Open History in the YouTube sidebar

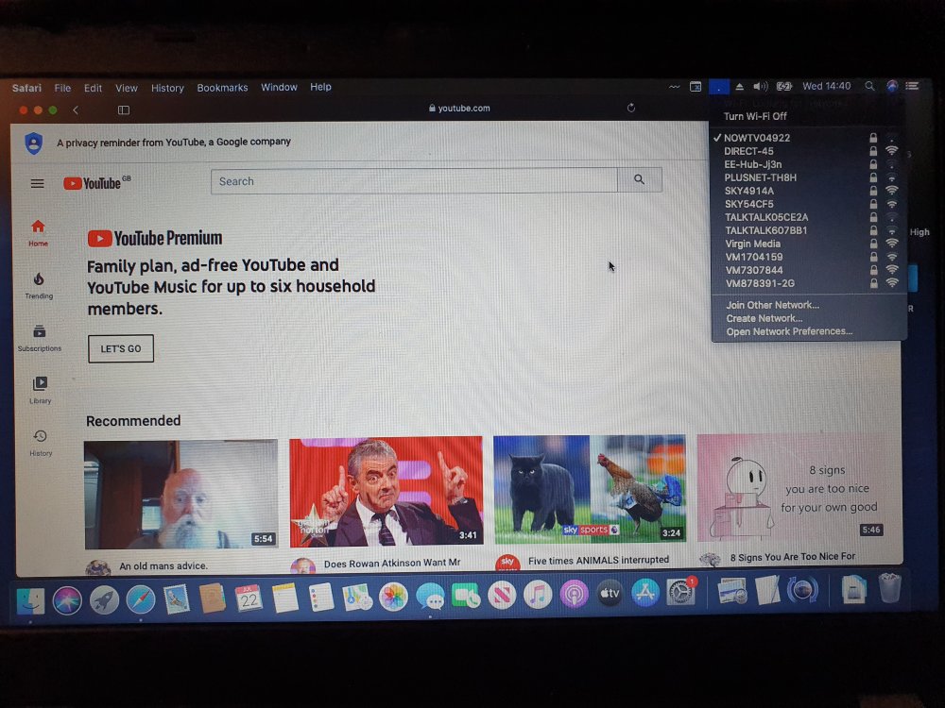pos(41,443)
